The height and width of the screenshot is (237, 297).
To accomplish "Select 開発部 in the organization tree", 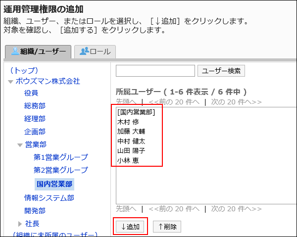I will 35,211.
